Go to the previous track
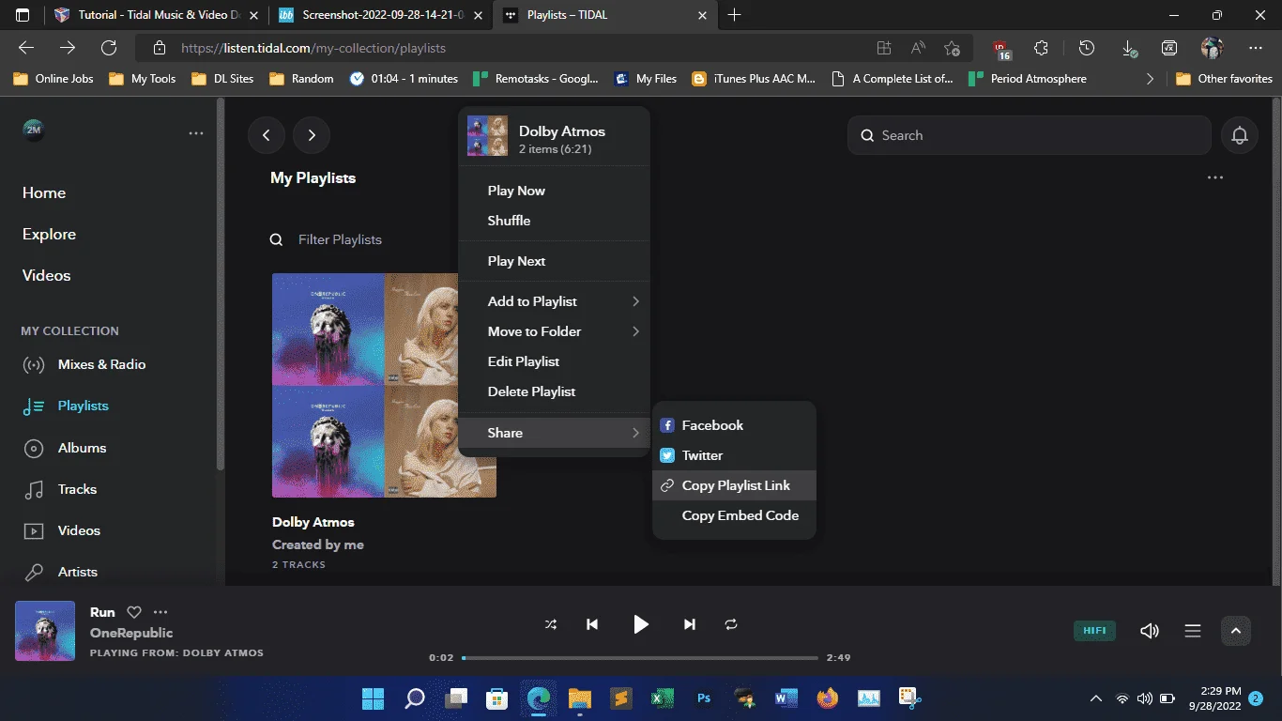This screenshot has height=721, width=1282. (592, 624)
